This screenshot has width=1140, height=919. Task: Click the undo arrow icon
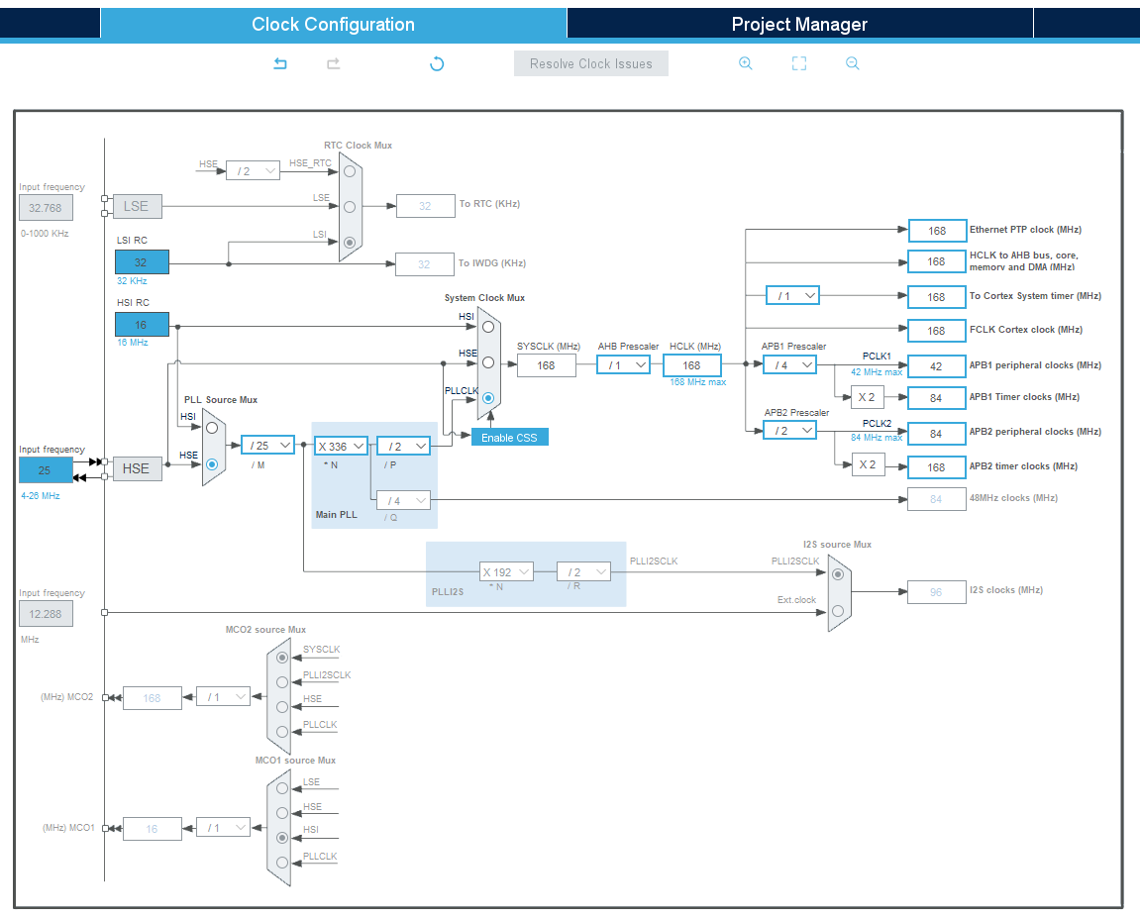[280, 64]
